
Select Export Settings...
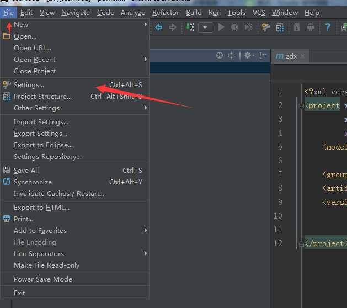74,134
